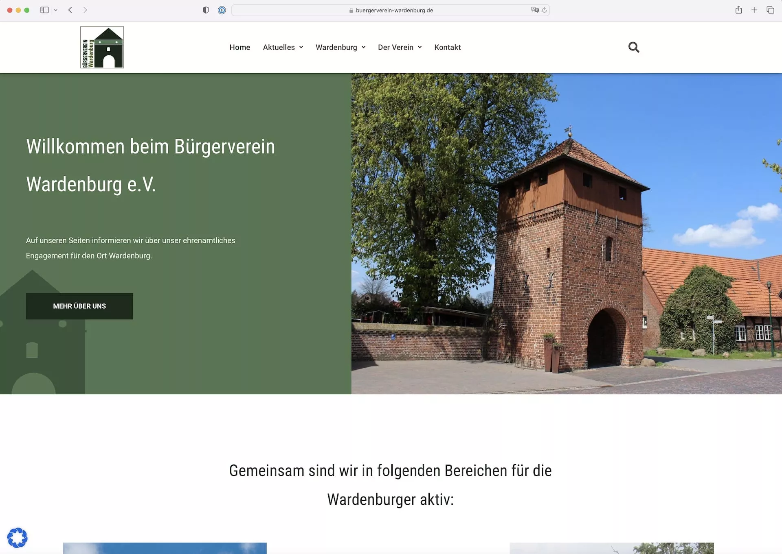Image resolution: width=782 pixels, height=554 pixels.
Task: Click the Bürgerverein Wardenburg logo
Action: point(102,47)
